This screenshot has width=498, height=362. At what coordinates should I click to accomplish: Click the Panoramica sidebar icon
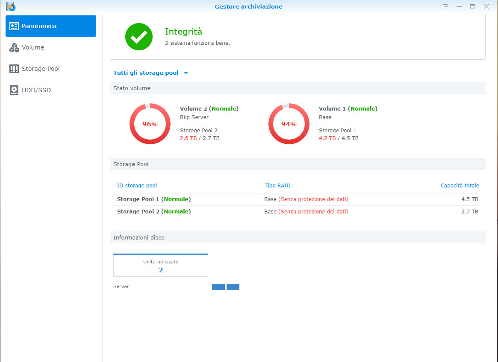tap(14, 26)
